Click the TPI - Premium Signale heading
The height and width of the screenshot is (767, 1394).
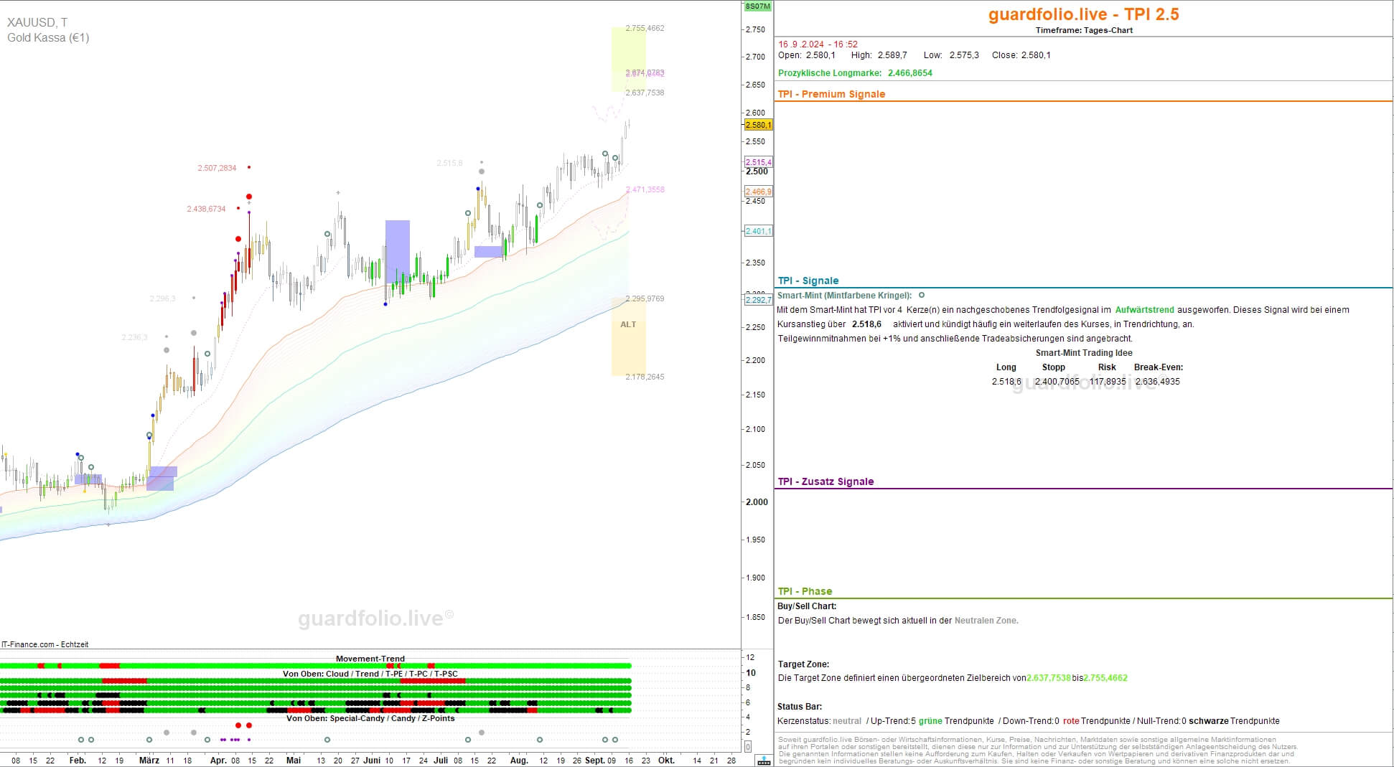click(x=831, y=94)
